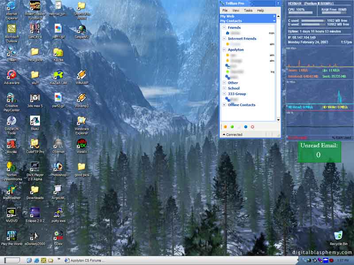Screen dimensions: 354x265
Task: Open the Tasks menu in Trillian
Action: (248, 10)
